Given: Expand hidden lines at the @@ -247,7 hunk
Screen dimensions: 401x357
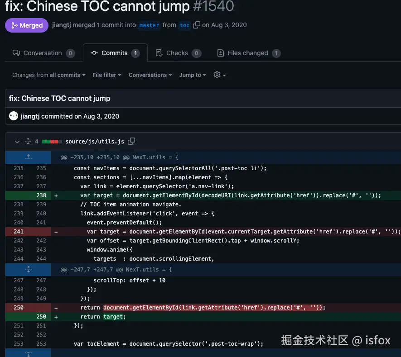Looking at the screenshot, I should point(28,269).
